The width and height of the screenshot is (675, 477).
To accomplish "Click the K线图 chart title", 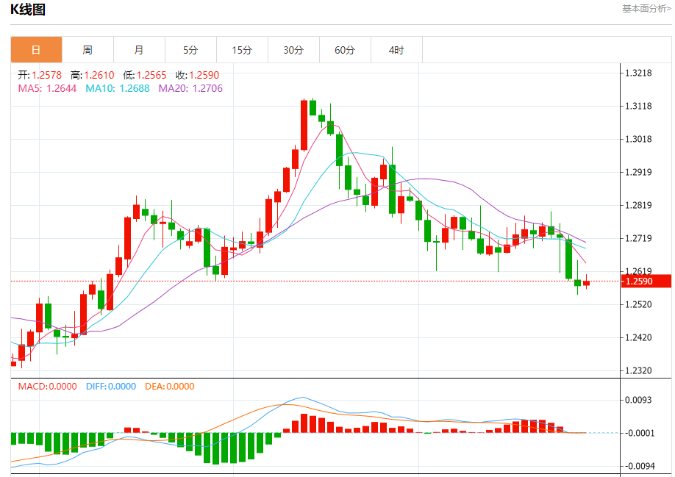I will tap(28, 10).
